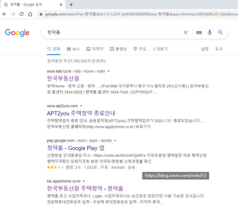The image size is (238, 212).
Task: Click the 전체 tab magnifier icon
Action: tap(49, 49)
